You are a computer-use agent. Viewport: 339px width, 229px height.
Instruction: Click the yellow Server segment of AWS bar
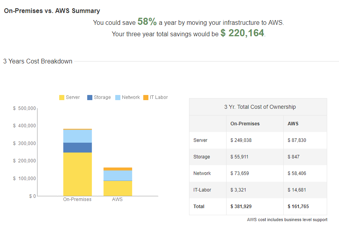(118, 188)
